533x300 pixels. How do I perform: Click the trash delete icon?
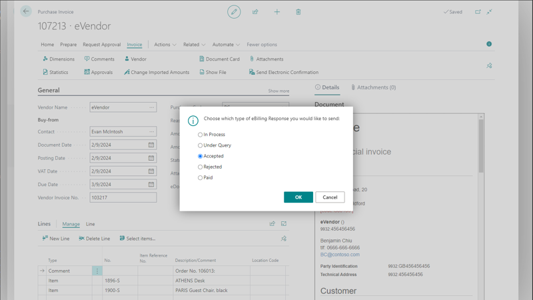(298, 12)
